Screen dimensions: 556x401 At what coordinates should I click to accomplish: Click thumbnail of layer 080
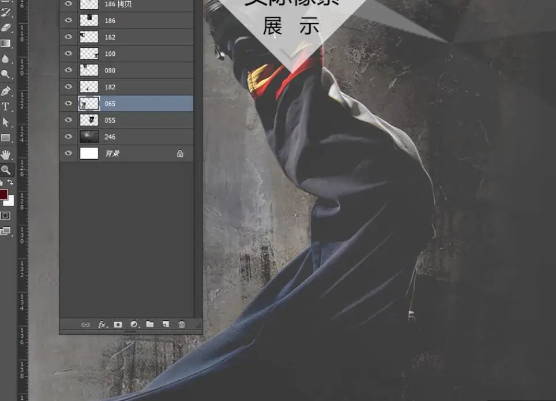89,70
